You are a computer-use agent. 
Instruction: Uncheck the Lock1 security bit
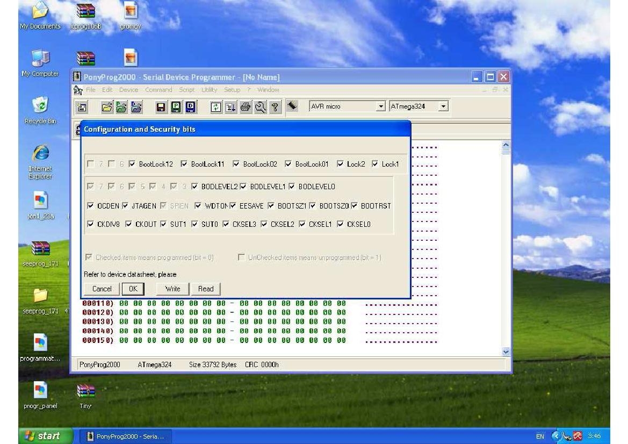click(x=375, y=164)
